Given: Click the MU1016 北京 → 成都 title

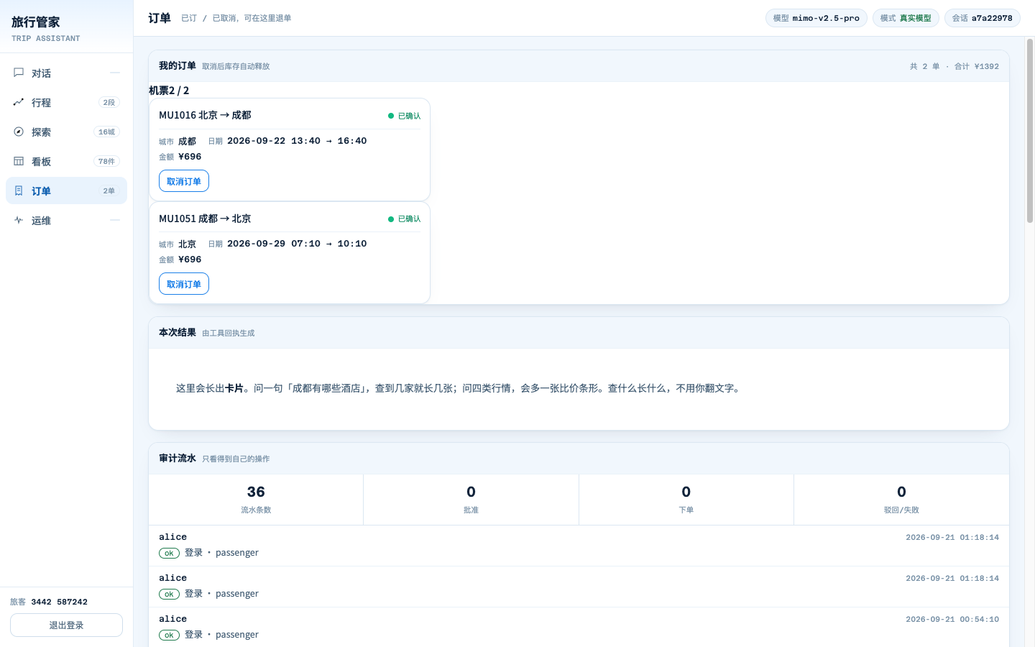Looking at the screenshot, I should 205,115.
